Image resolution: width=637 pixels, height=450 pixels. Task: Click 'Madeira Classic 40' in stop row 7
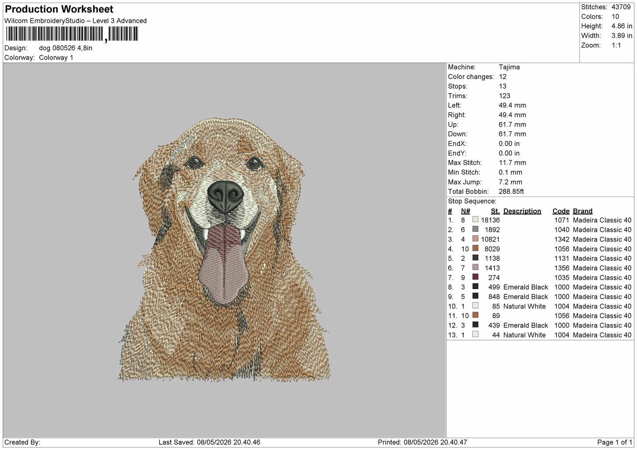pyautogui.click(x=602, y=278)
